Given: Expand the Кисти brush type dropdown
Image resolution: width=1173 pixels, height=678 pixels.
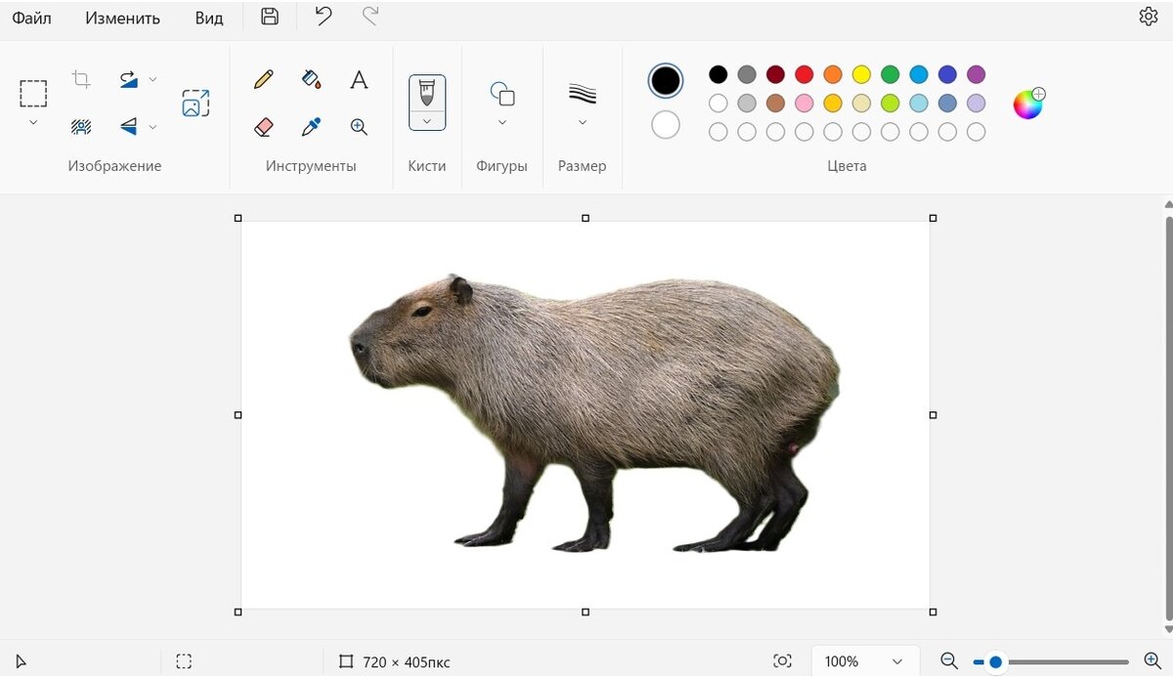Looking at the screenshot, I should [x=427, y=121].
